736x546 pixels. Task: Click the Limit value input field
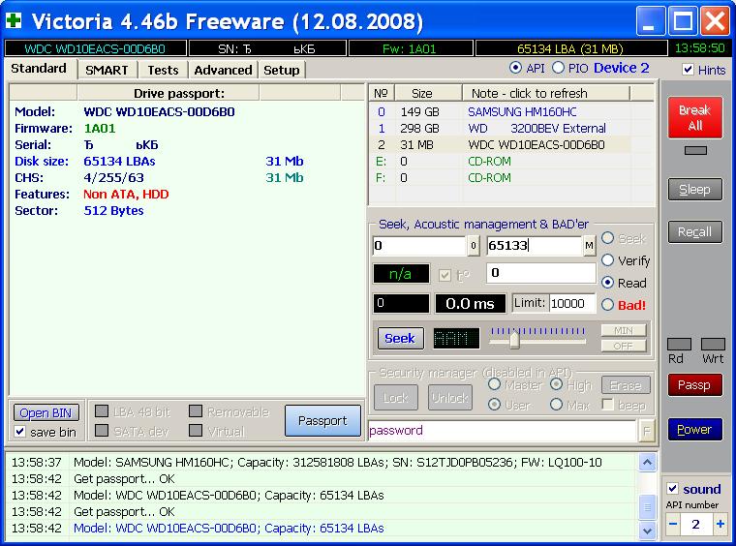click(572, 304)
